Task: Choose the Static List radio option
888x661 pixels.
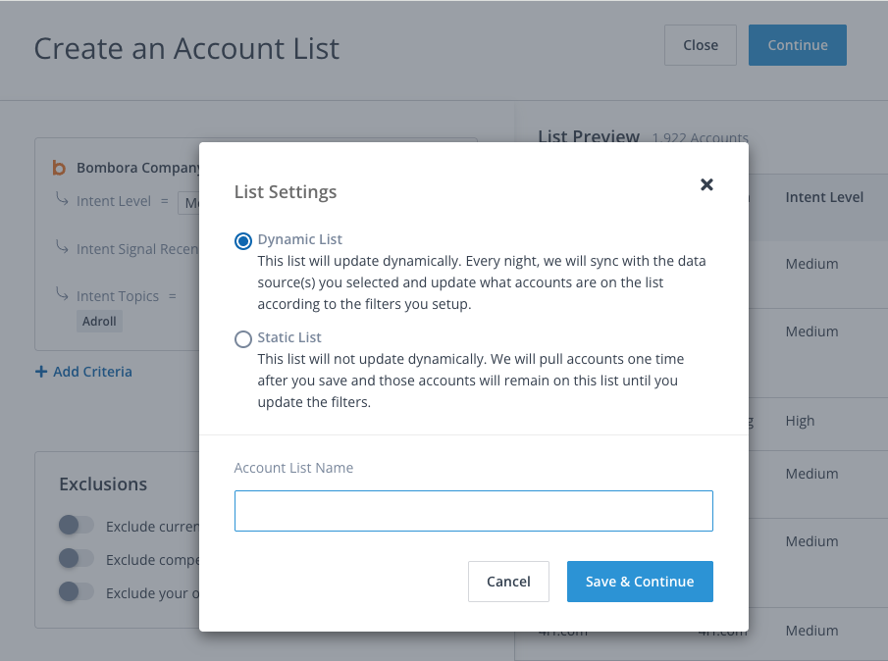Action: pyautogui.click(x=243, y=339)
